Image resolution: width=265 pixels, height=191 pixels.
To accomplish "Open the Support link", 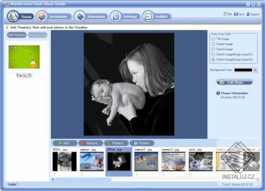I will [x=253, y=14].
